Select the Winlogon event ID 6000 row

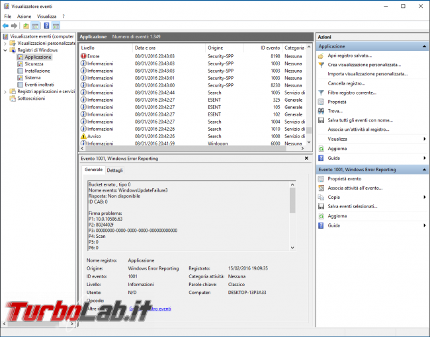(x=193, y=143)
